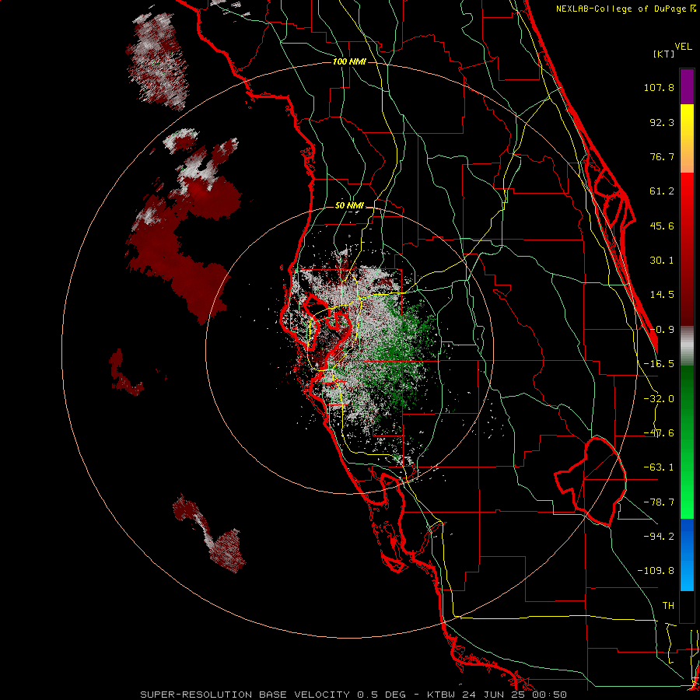Click the 30.1 velocity scale value
Screen dimensions: 700x700
point(662,261)
